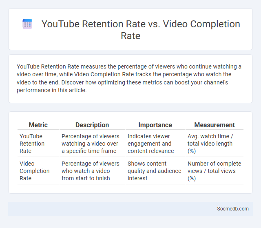Select the 'Metric' column header
The width and height of the screenshot is (261, 228).
click(x=38, y=125)
